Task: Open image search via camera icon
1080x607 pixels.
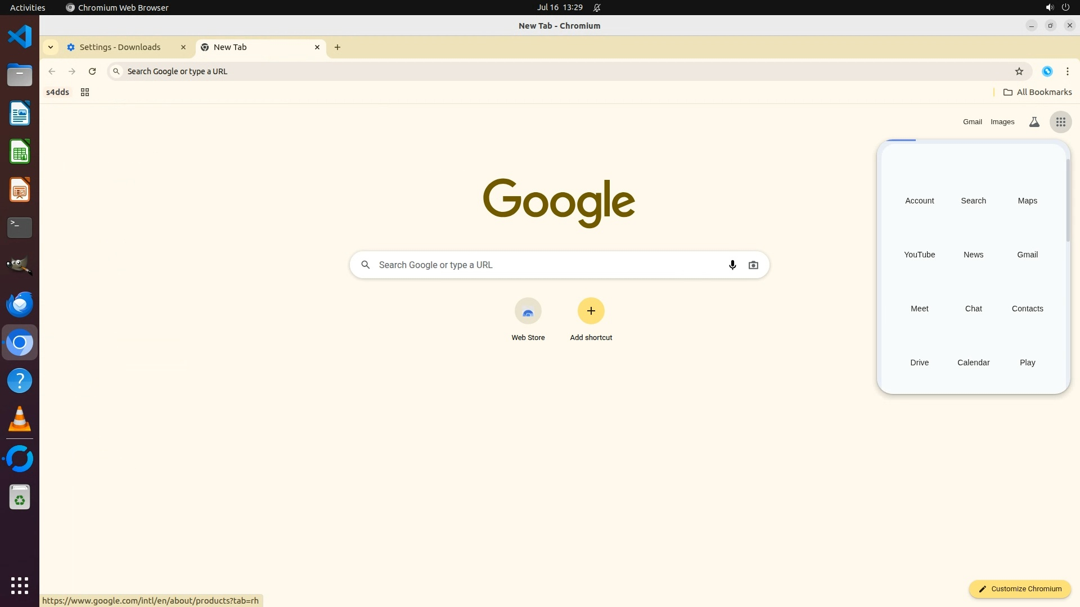Action: coord(753,265)
